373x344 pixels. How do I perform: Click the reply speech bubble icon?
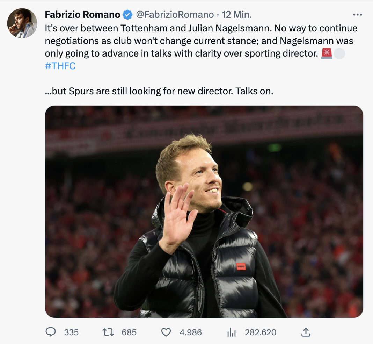point(51,332)
